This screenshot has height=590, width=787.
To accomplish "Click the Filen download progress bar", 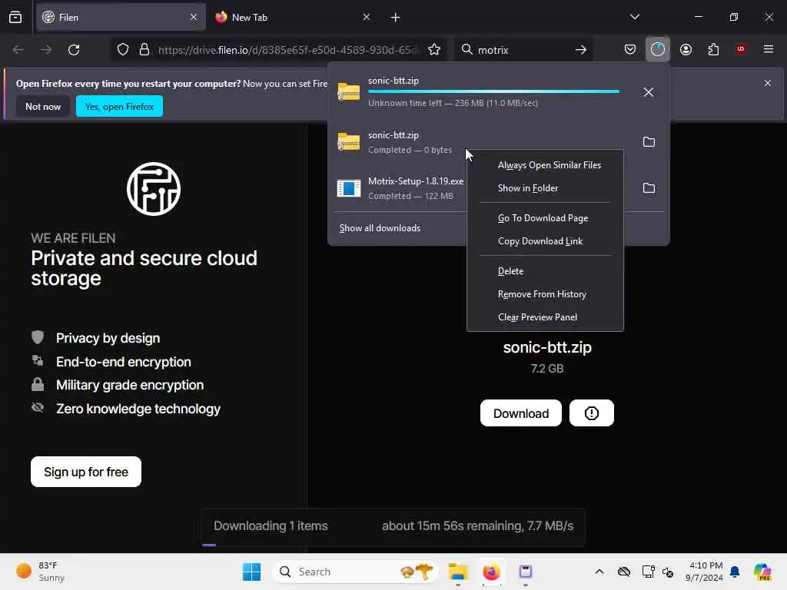I will coord(393,545).
